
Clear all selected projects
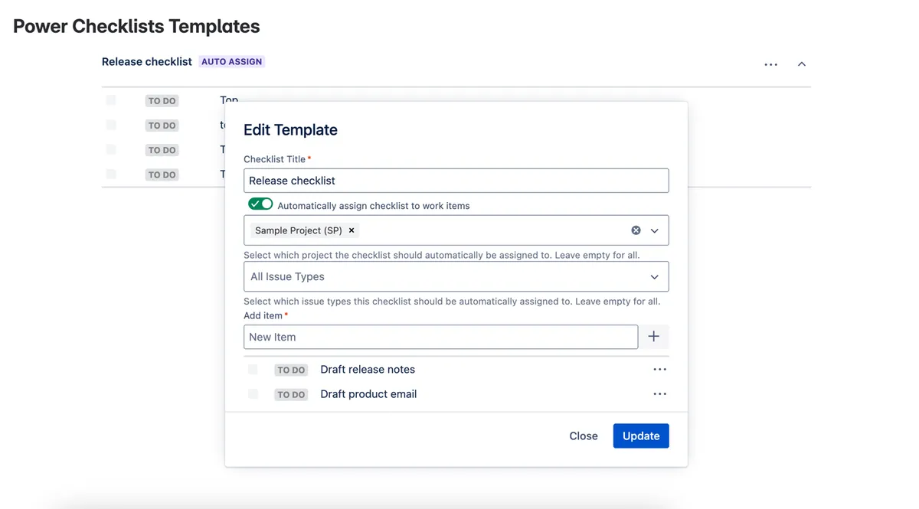point(636,230)
